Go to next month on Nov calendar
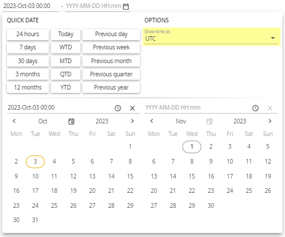 tap(270, 121)
